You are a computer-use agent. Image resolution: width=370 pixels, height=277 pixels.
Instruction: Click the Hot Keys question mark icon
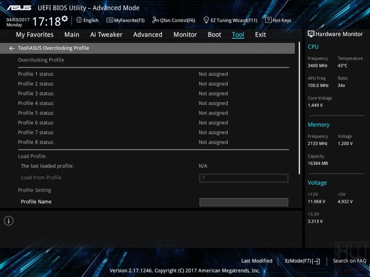[268, 20]
